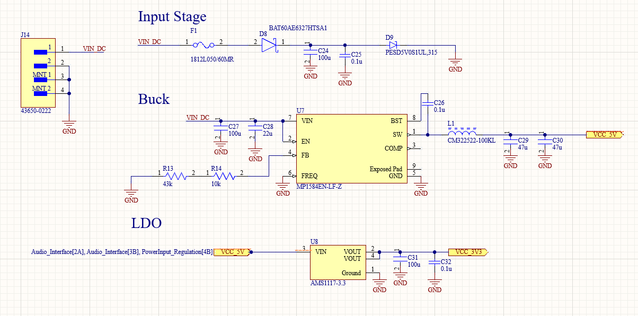Select resistor R14 symbol
The height and width of the screenshot is (316, 638).
tap(224, 176)
